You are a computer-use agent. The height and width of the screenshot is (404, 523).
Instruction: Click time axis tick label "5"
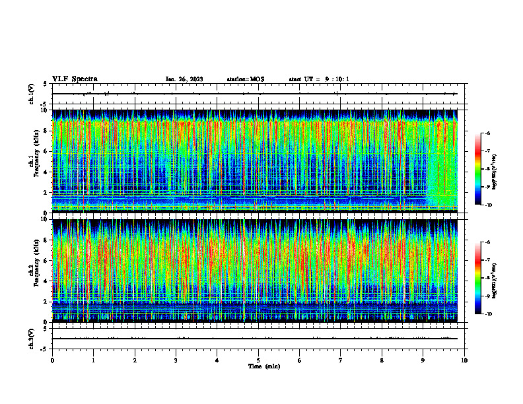coord(258,360)
